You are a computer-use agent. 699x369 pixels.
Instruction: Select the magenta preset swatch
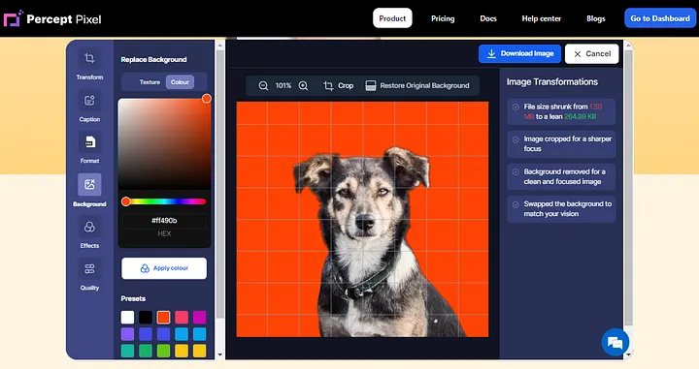pos(199,318)
